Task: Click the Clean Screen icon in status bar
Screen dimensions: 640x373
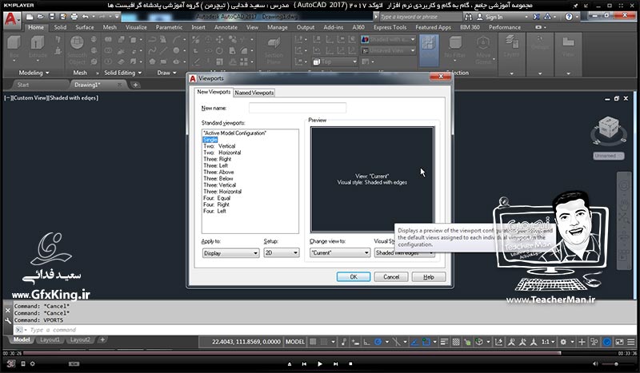Action: (x=619, y=342)
